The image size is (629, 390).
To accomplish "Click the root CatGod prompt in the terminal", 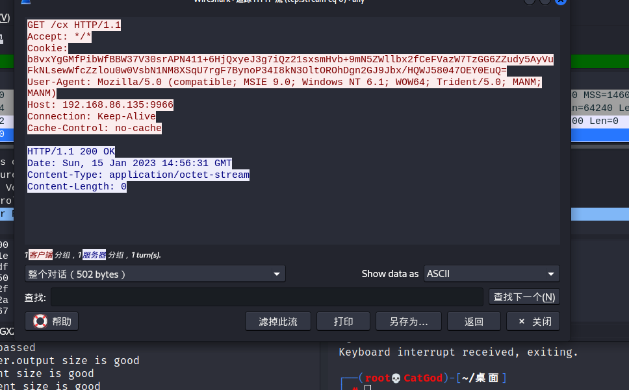I will coord(404,378).
